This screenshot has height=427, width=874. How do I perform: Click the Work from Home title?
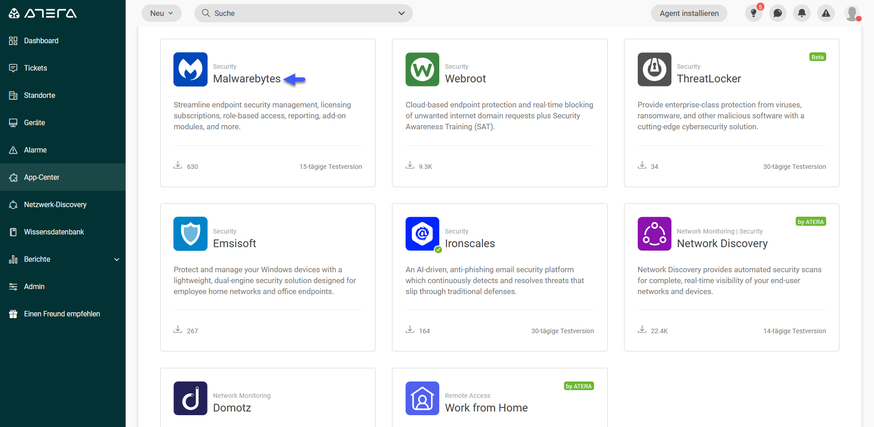(x=486, y=408)
